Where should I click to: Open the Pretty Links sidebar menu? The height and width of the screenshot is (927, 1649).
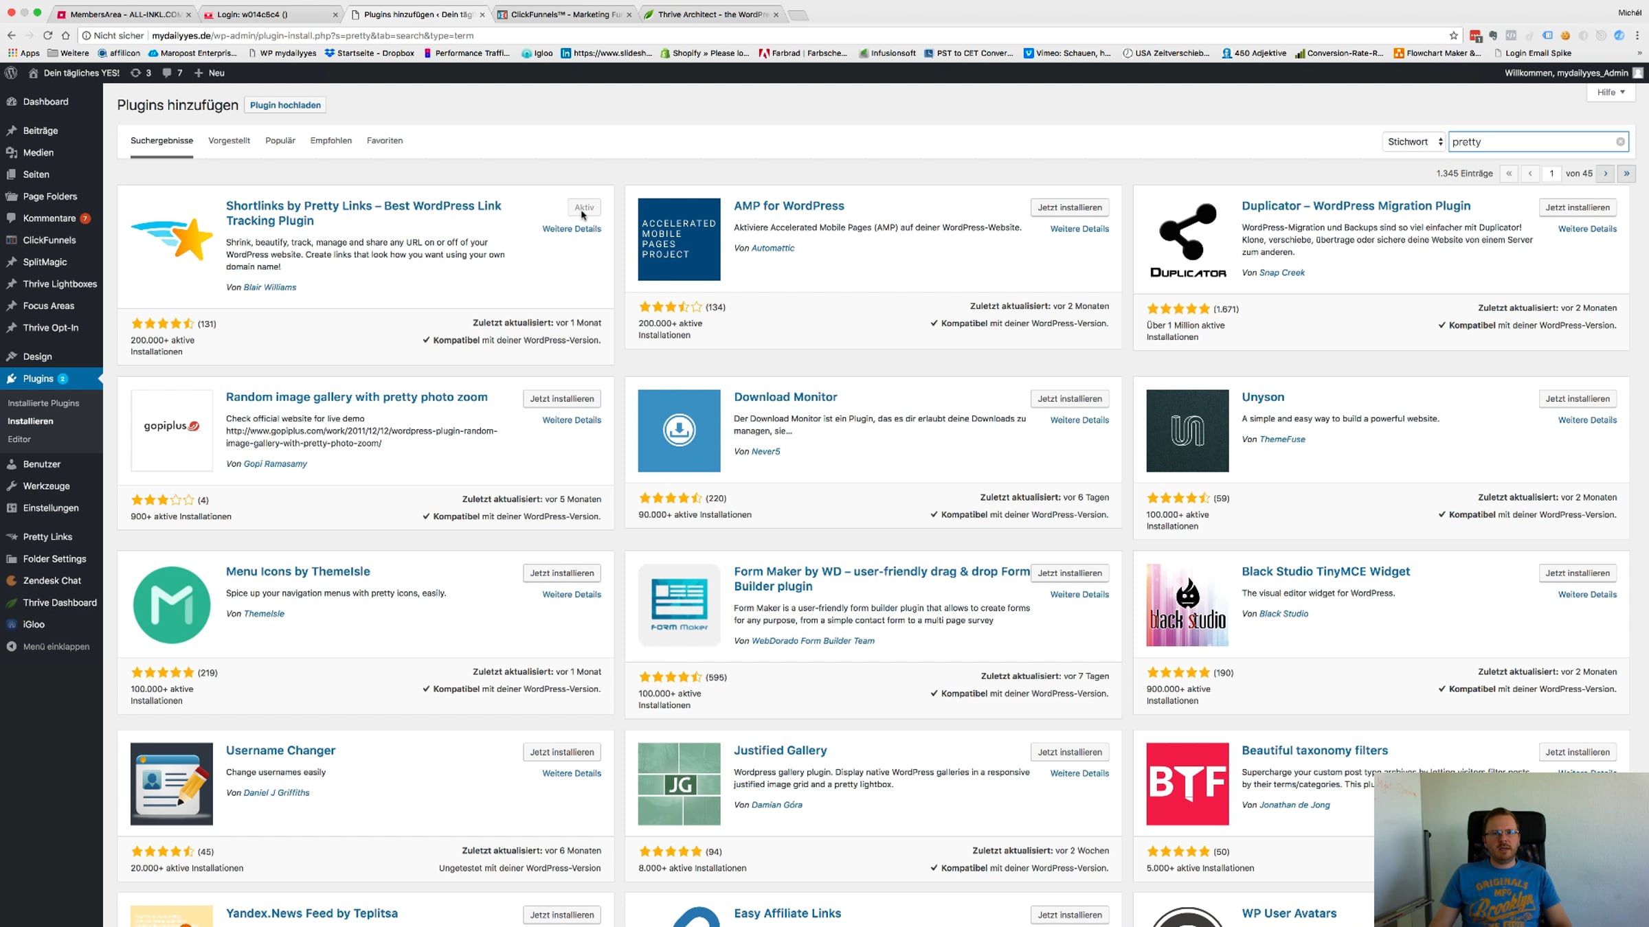coord(47,537)
